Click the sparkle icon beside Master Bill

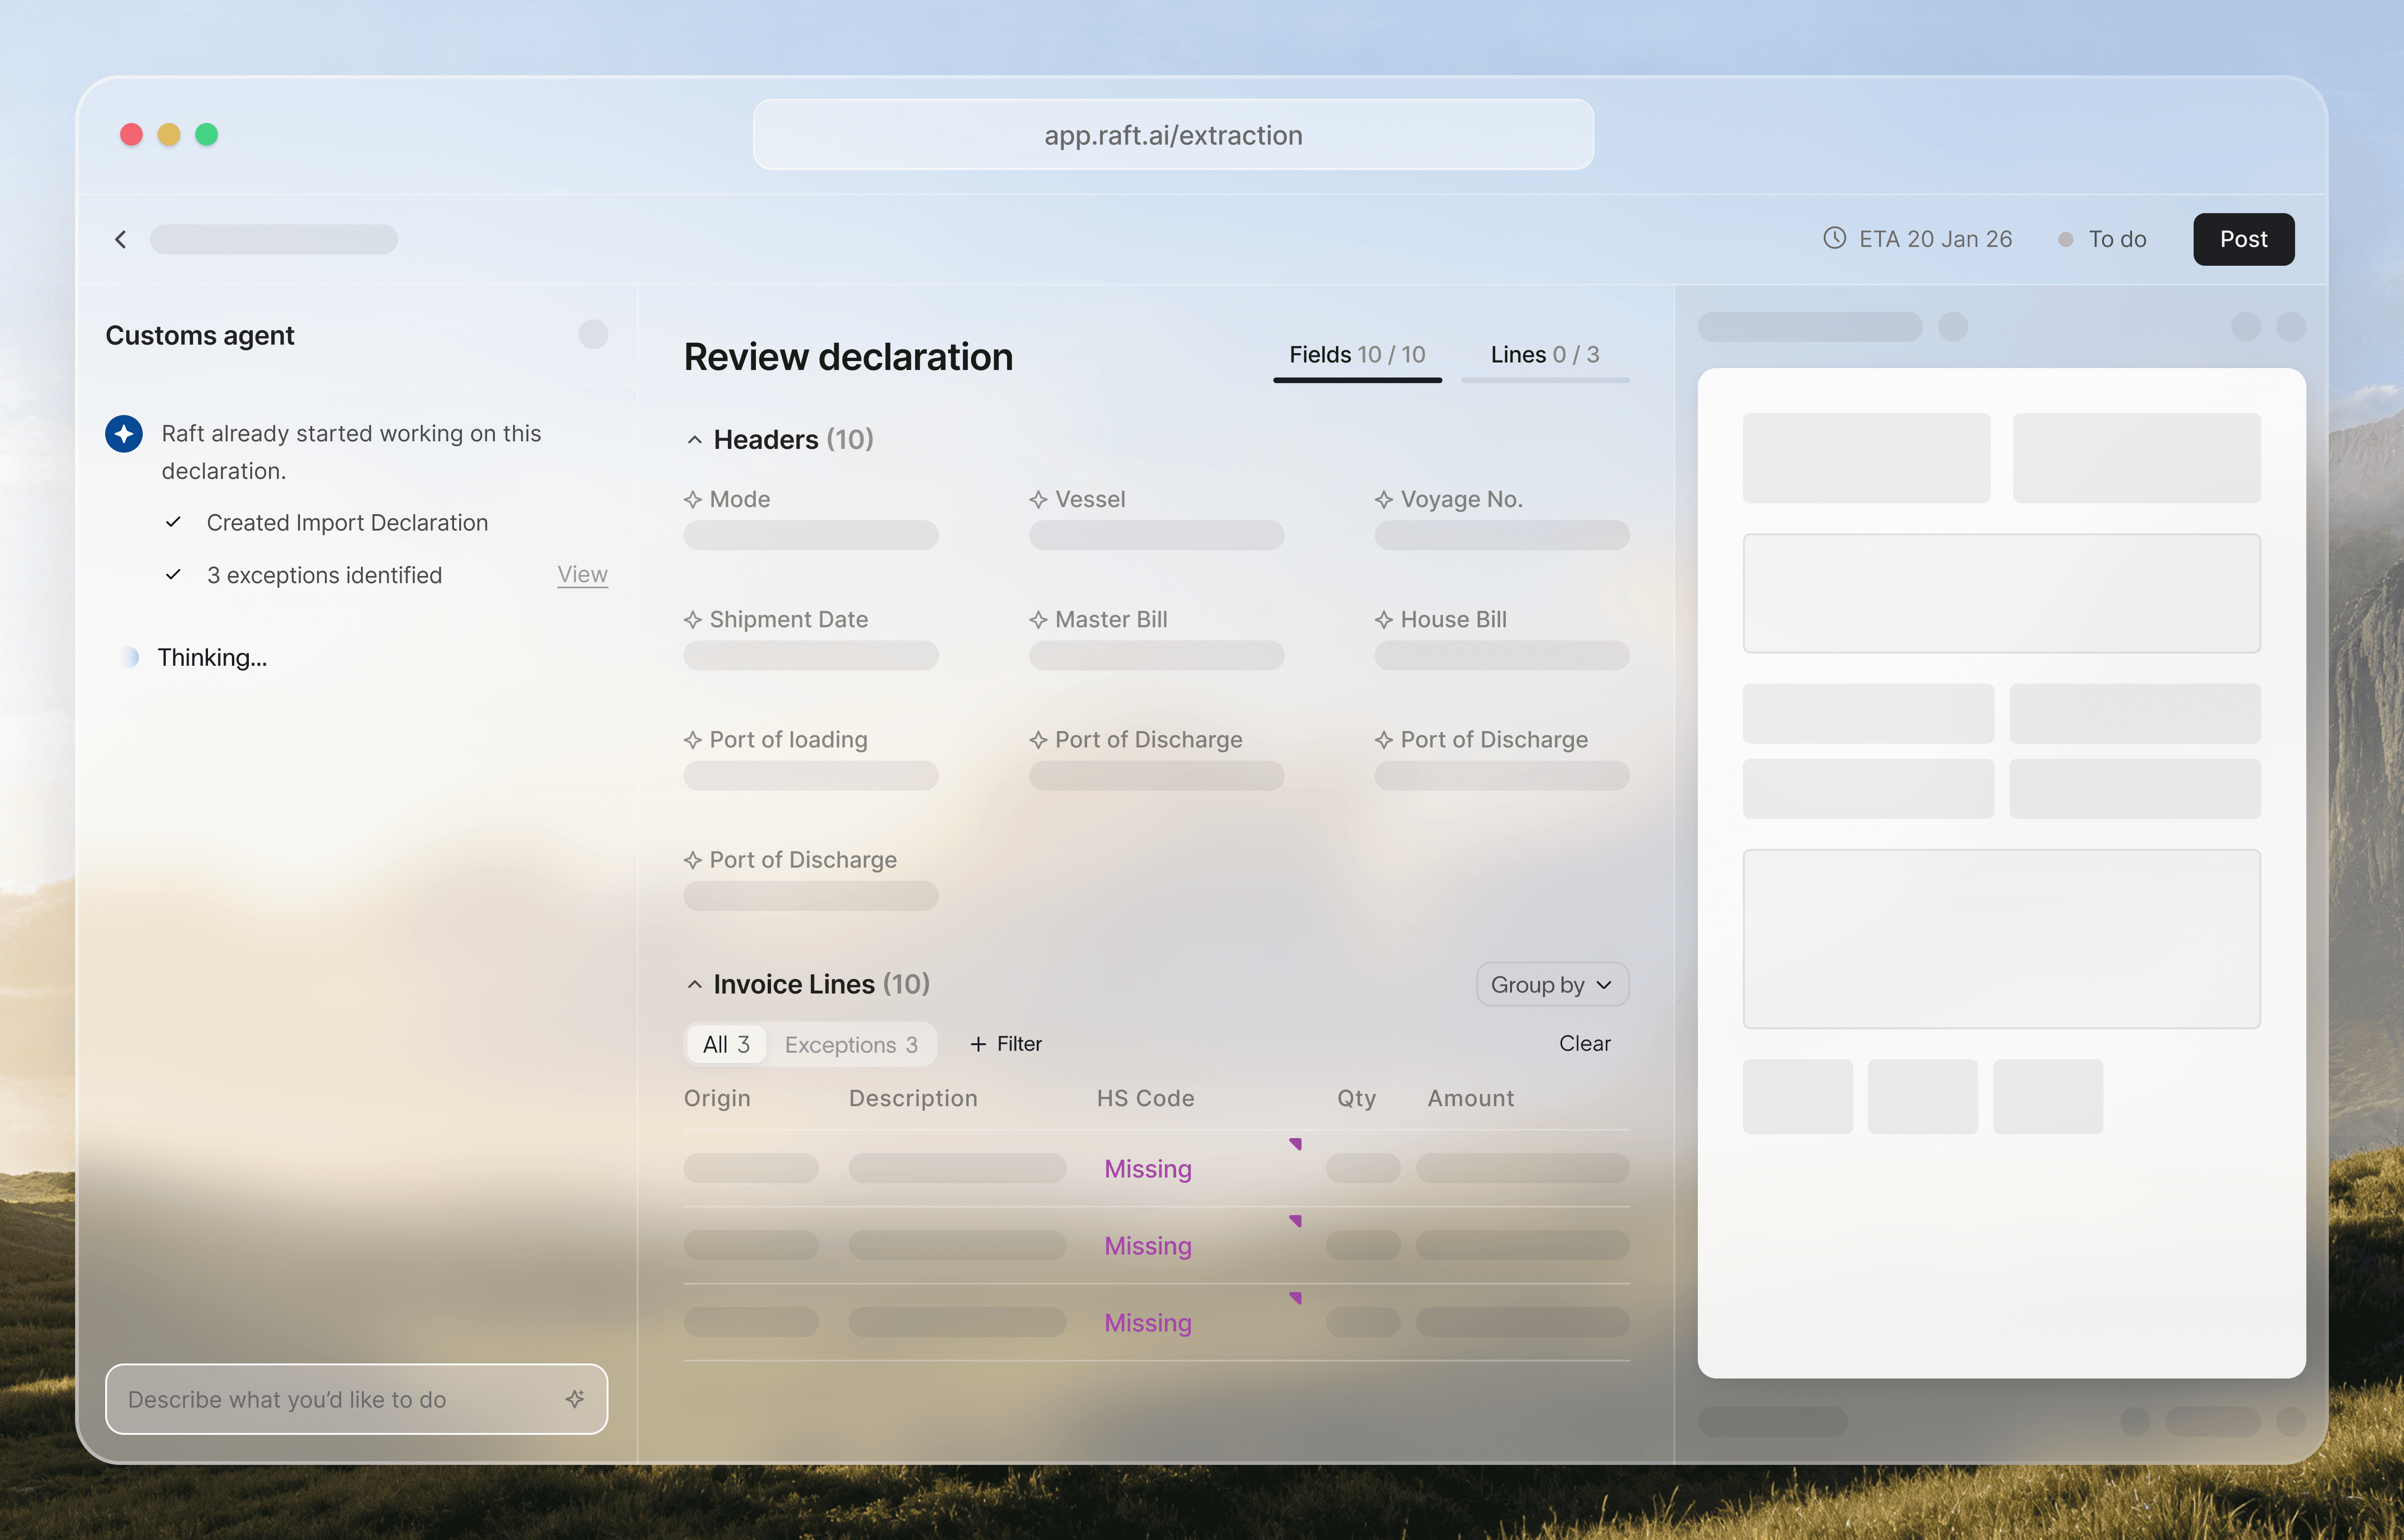tap(1038, 620)
